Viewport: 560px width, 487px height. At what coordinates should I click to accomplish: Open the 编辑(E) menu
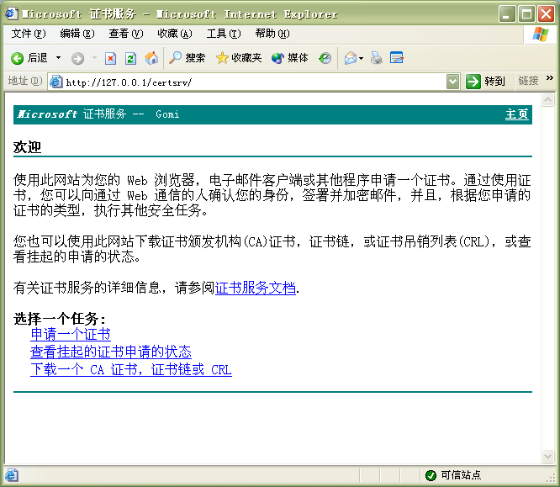(x=77, y=34)
